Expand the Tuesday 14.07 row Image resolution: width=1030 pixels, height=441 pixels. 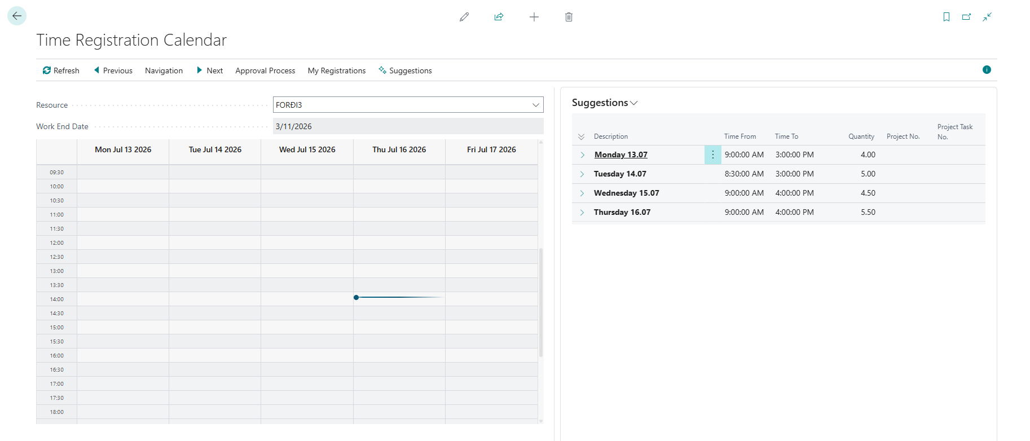point(582,174)
